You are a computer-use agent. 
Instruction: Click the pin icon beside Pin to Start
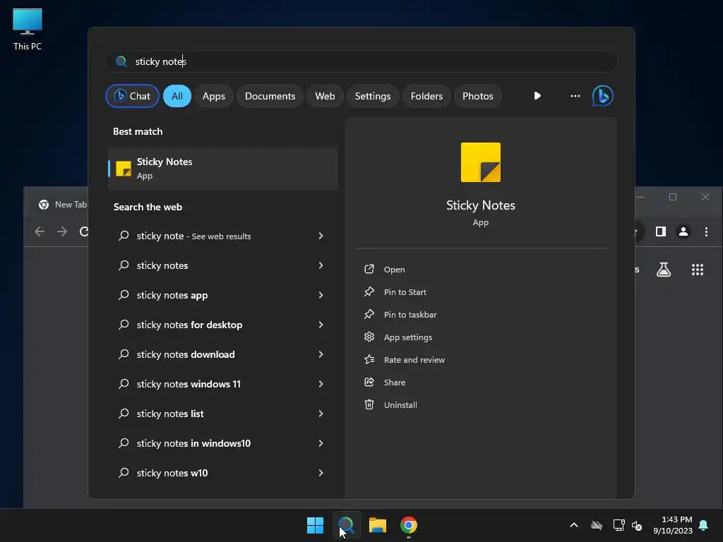pyautogui.click(x=369, y=291)
